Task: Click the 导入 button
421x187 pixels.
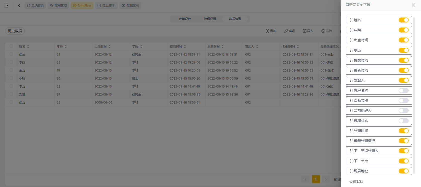Action: click(308, 31)
